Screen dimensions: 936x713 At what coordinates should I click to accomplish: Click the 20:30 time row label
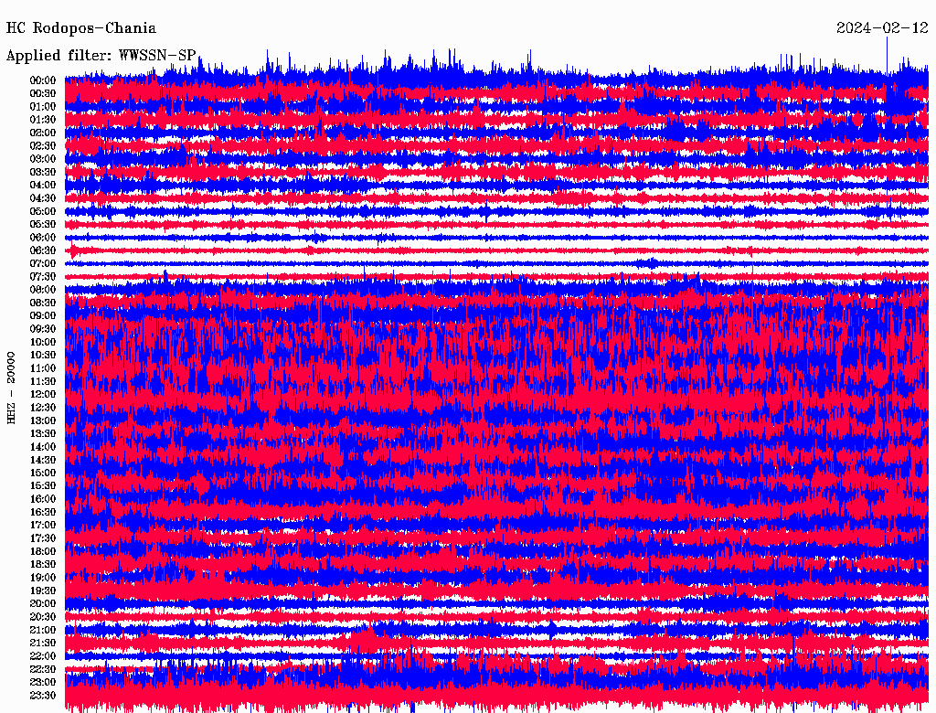coord(43,617)
